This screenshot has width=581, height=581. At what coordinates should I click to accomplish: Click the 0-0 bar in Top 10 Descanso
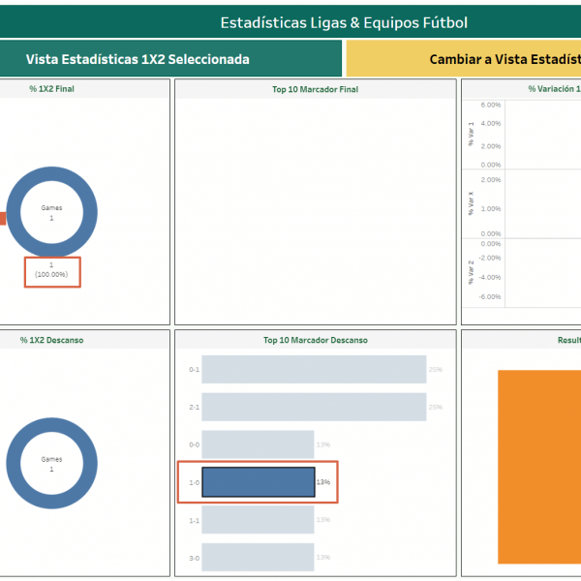click(258, 444)
